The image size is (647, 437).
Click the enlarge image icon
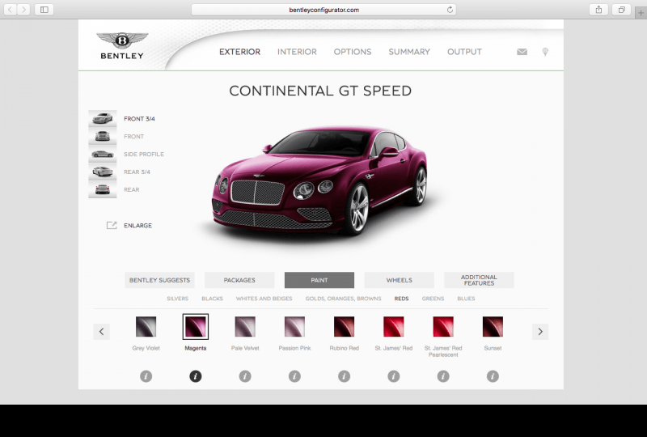[x=112, y=225]
